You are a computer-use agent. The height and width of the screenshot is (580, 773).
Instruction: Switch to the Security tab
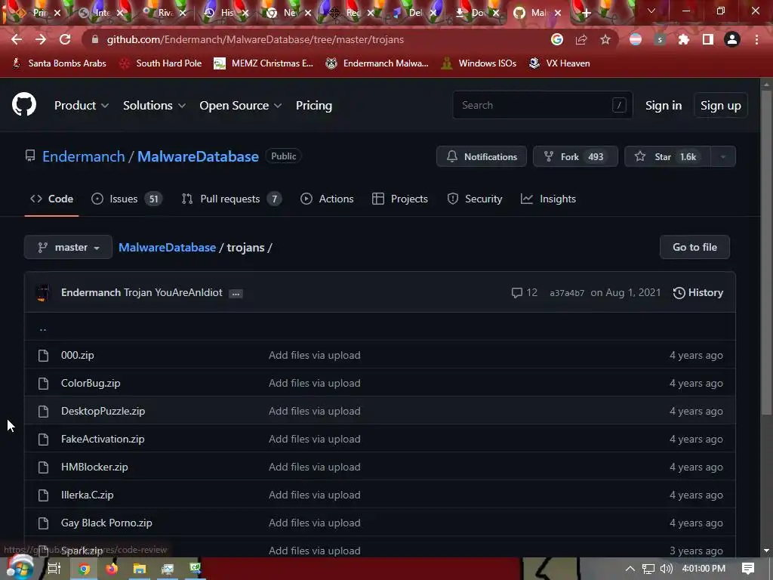tap(474, 199)
